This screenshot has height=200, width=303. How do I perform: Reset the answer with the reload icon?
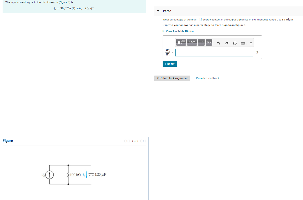(x=234, y=43)
